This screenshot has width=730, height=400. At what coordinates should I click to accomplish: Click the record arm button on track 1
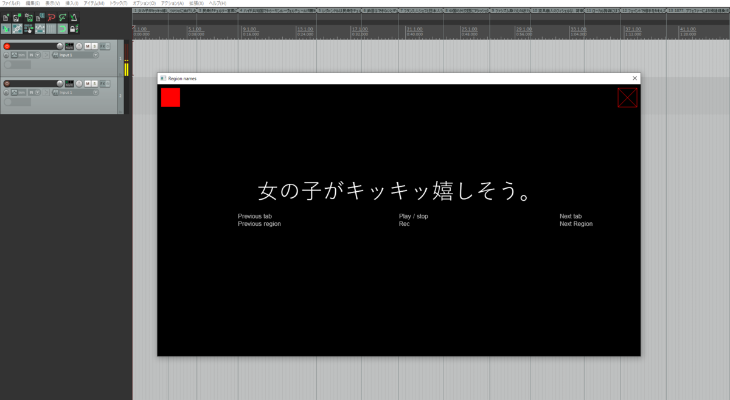pyautogui.click(x=7, y=46)
